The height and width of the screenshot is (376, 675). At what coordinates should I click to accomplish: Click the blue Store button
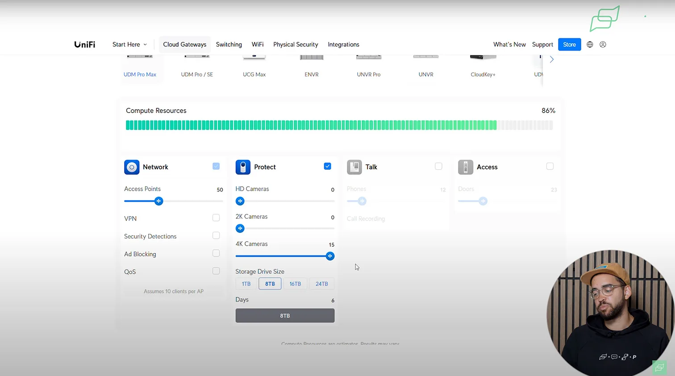click(569, 45)
